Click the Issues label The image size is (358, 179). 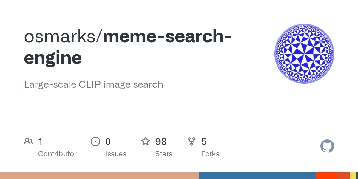click(x=116, y=154)
